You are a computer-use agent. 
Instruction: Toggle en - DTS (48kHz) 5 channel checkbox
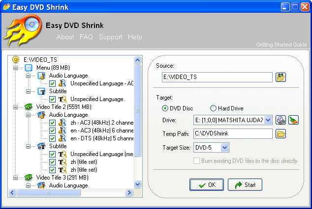(52, 138)
